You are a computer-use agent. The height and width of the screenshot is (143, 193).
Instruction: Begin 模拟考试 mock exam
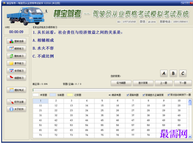(x=17, y=90)
